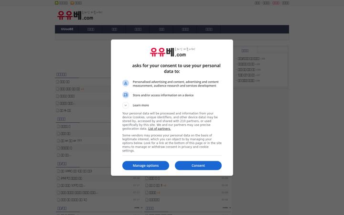Click the document icon beside the 2027 post
The width and height of the screenshot is (344, 215).
click(x=58, y=178)
